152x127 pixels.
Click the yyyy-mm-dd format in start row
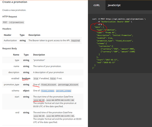coord(39,100)
